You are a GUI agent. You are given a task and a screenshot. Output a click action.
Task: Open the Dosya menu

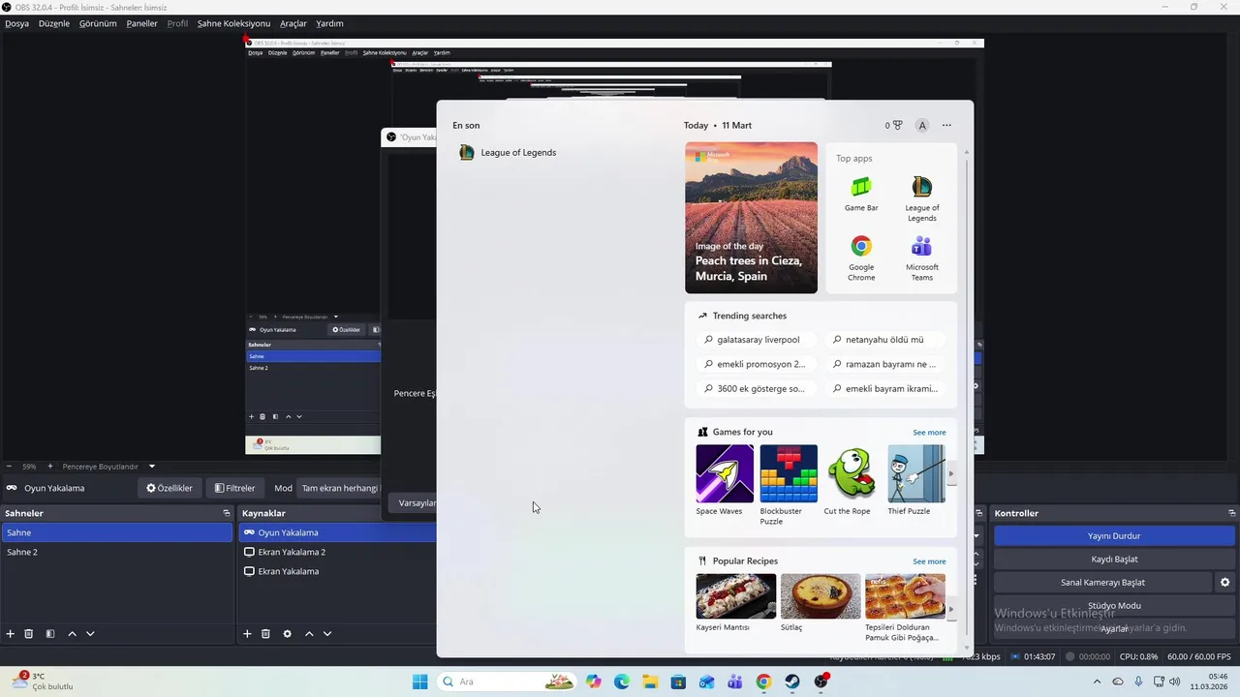(x=16, y=23)
